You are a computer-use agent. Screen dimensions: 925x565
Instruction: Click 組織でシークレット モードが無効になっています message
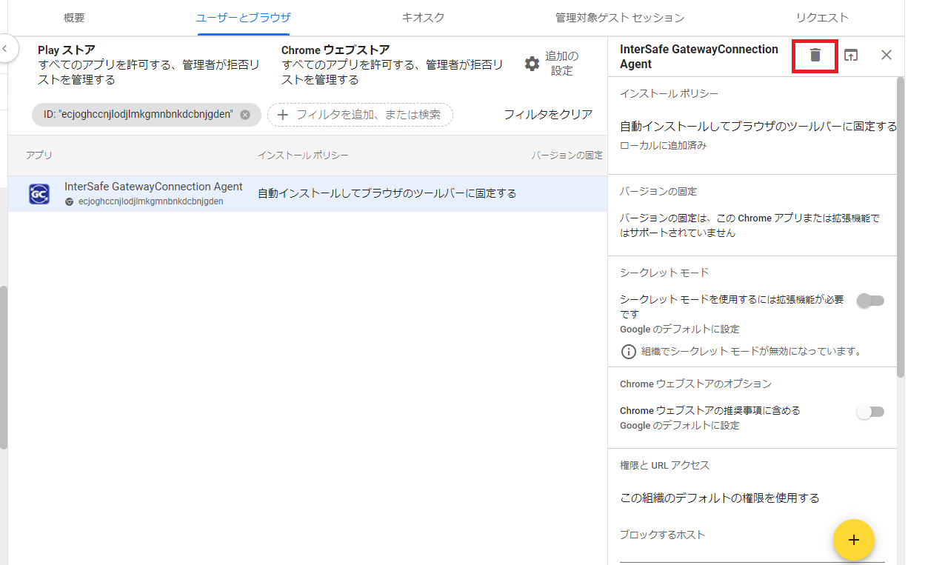point(752,352)
